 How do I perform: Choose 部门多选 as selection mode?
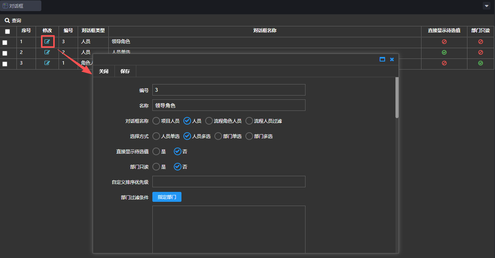click(249, 136)
